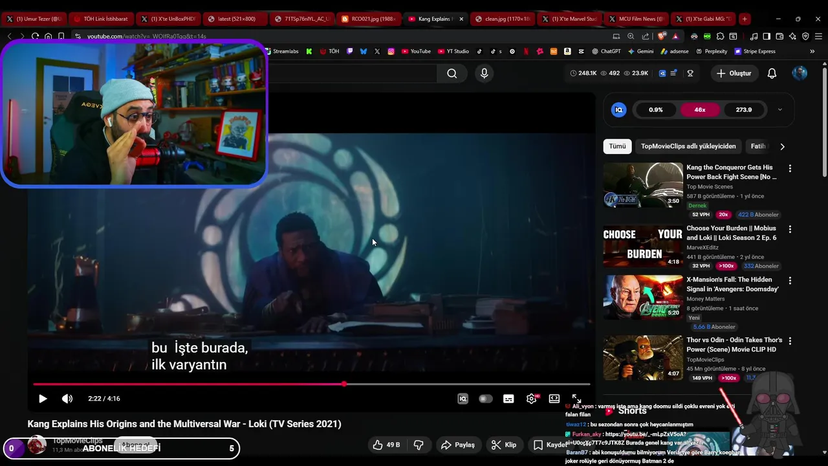
Task: Play the Kang video
Action: coord(43,399)
